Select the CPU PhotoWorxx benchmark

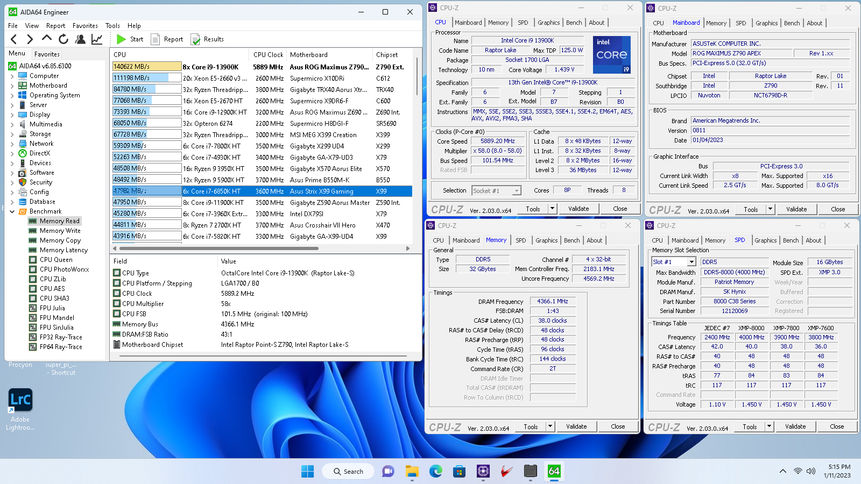64,269
